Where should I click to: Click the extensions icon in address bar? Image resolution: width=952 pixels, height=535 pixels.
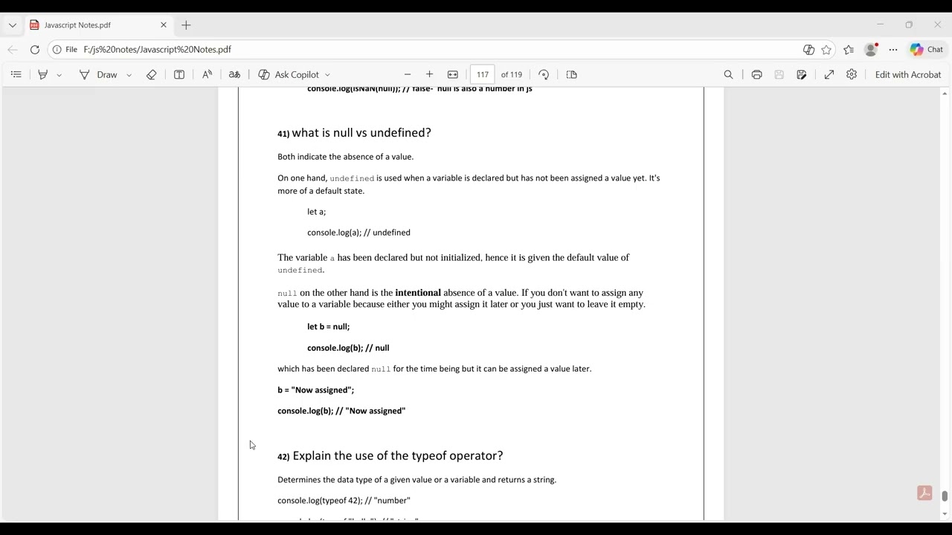tap(809, 50)
